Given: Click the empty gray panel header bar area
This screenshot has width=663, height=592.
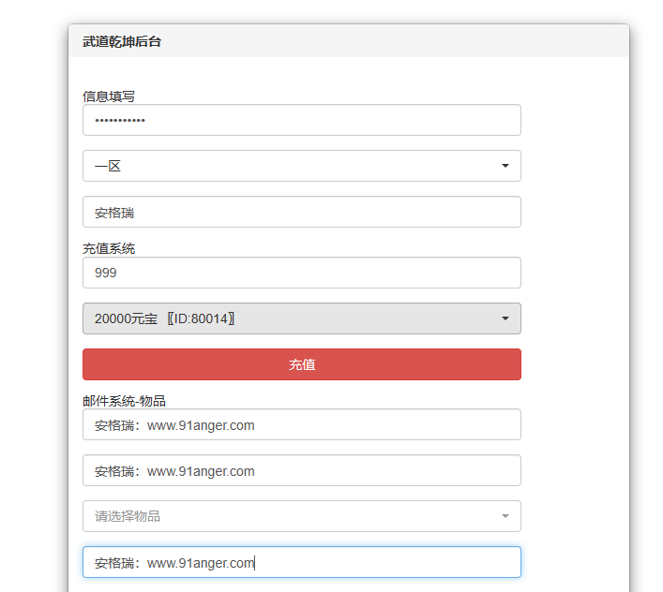Looking at the screenshot, I should pyautogui.click(x=394, y=41).
